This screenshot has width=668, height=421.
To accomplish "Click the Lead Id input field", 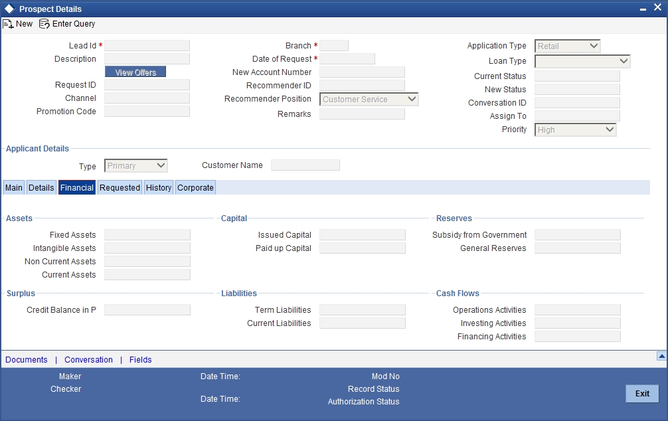I will pyautogui.click(x=147, y=46).
